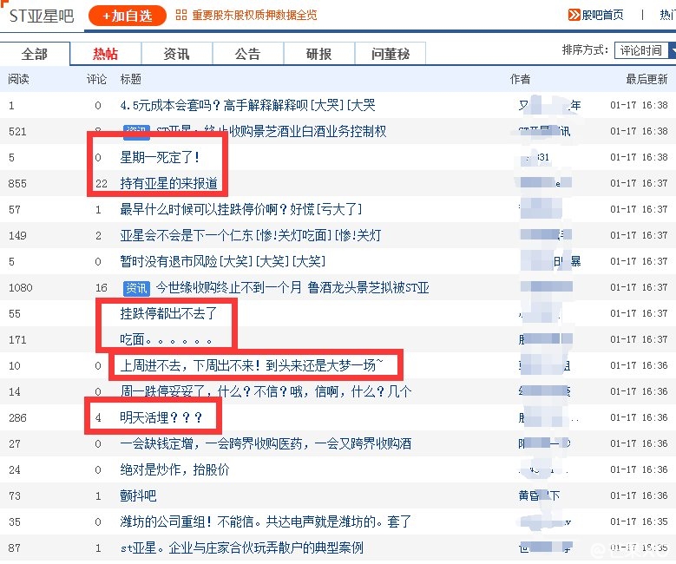Open post 绝对是炒作，抬股价
This screenshot has width=676, height=564.
(174, 469)
